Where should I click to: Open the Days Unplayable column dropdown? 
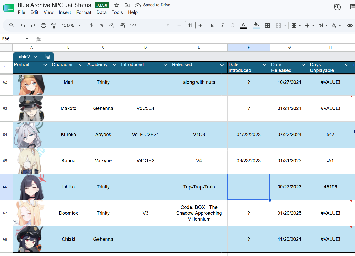click(x=347, y=65)
